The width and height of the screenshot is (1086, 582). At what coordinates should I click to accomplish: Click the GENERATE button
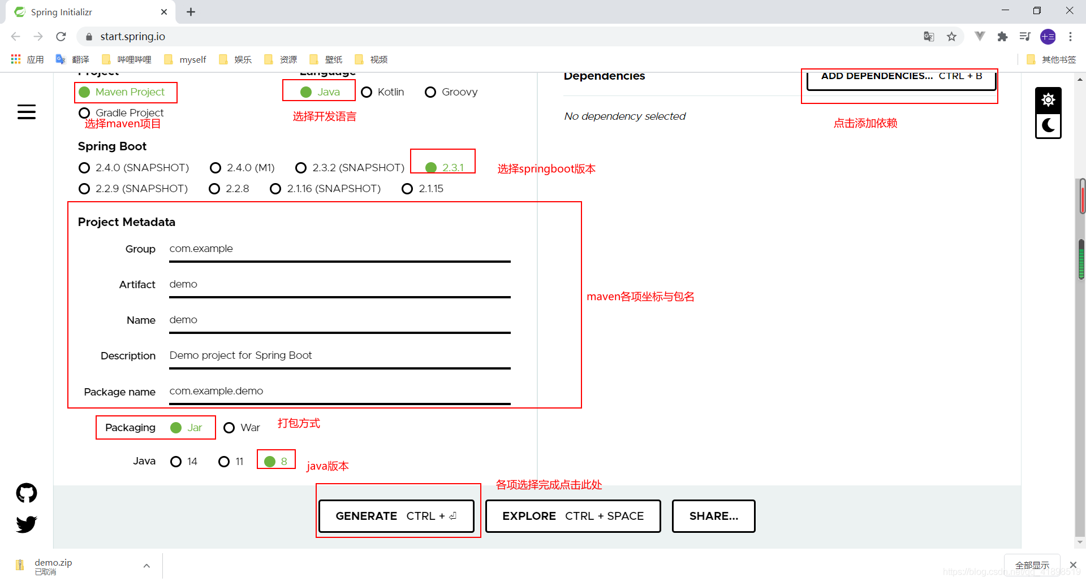coord(396,516)
